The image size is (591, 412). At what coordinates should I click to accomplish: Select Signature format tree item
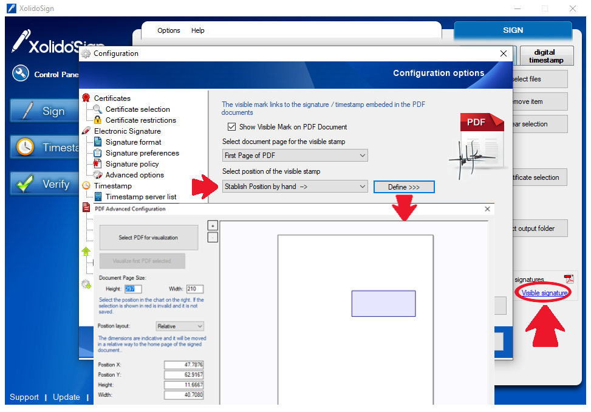pyautogui.click(x=134, y=142)
